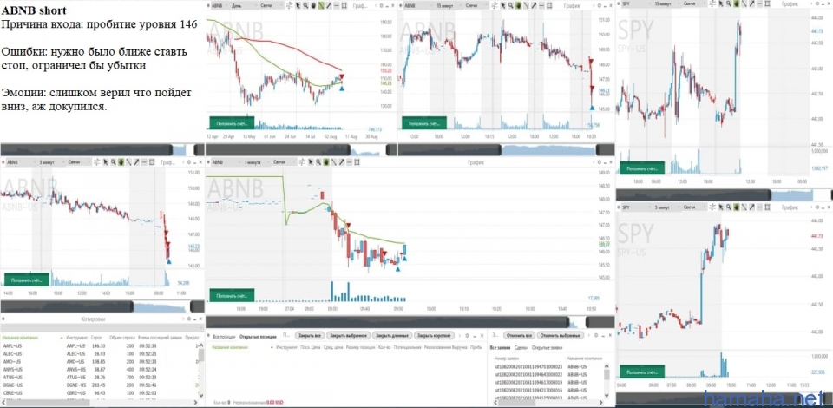Image resolution: width=833 pixels, height=408 pixels.
Task: Click Закрыть выбранное button
Action: coord(349,336)
